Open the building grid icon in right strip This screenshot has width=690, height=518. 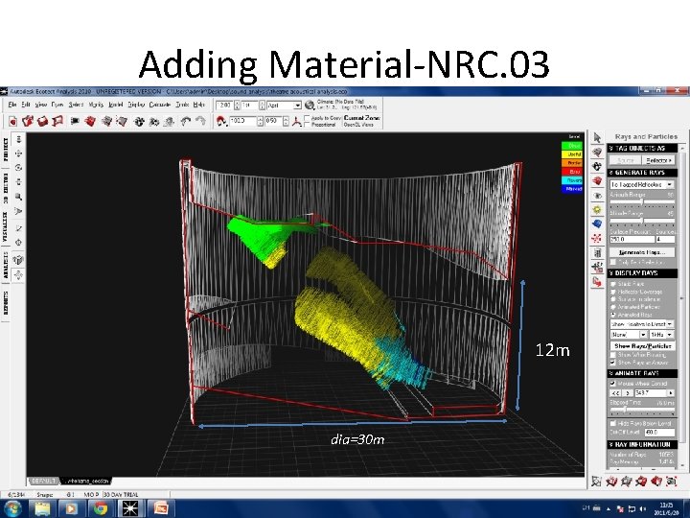point(597,253)
